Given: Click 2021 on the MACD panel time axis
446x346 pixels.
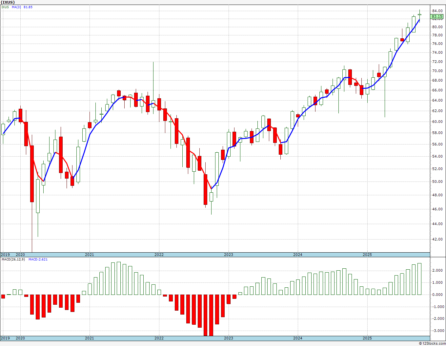Looking at the screenshot, I should pyautogui.click(x=90, y=338).
